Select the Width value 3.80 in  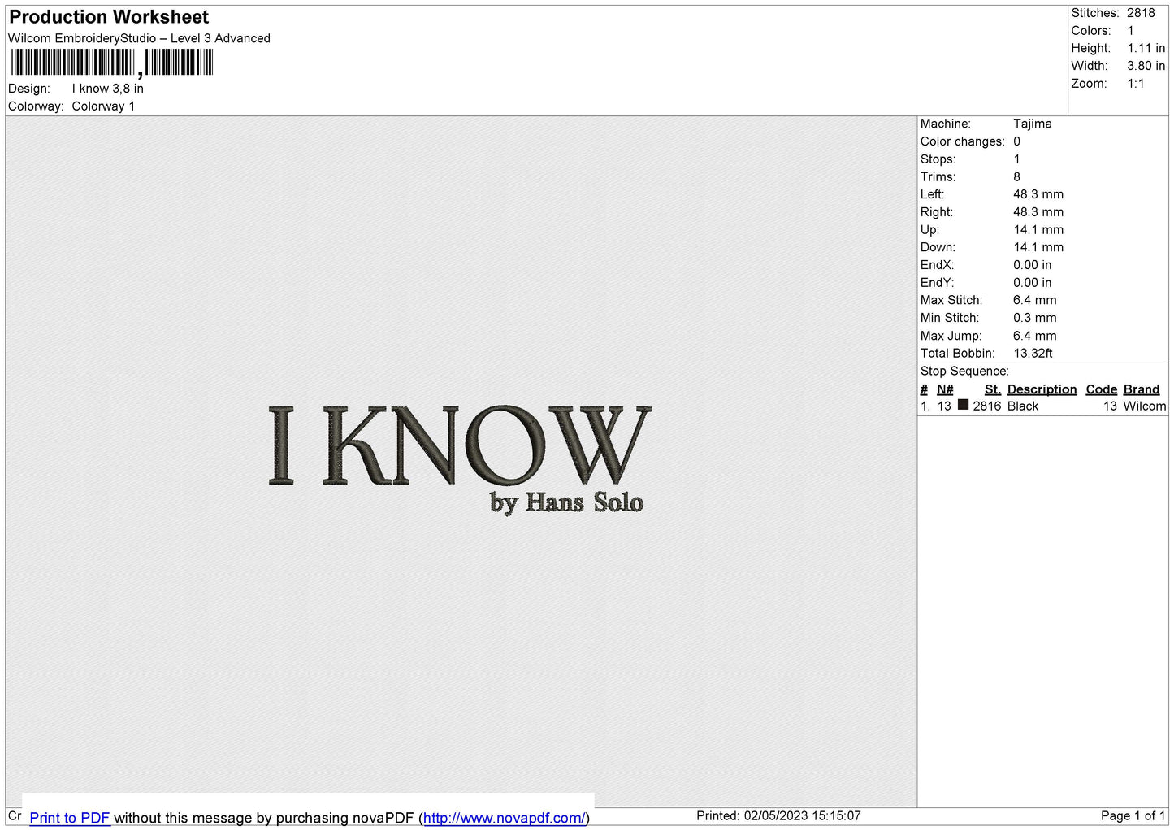point(1146,66)
